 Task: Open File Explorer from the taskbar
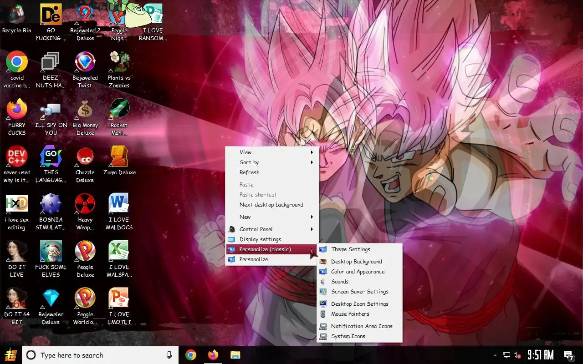(235, 355)
